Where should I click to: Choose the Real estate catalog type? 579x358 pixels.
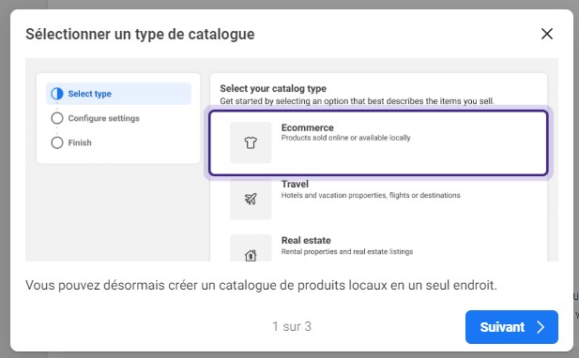click(378, 248)
